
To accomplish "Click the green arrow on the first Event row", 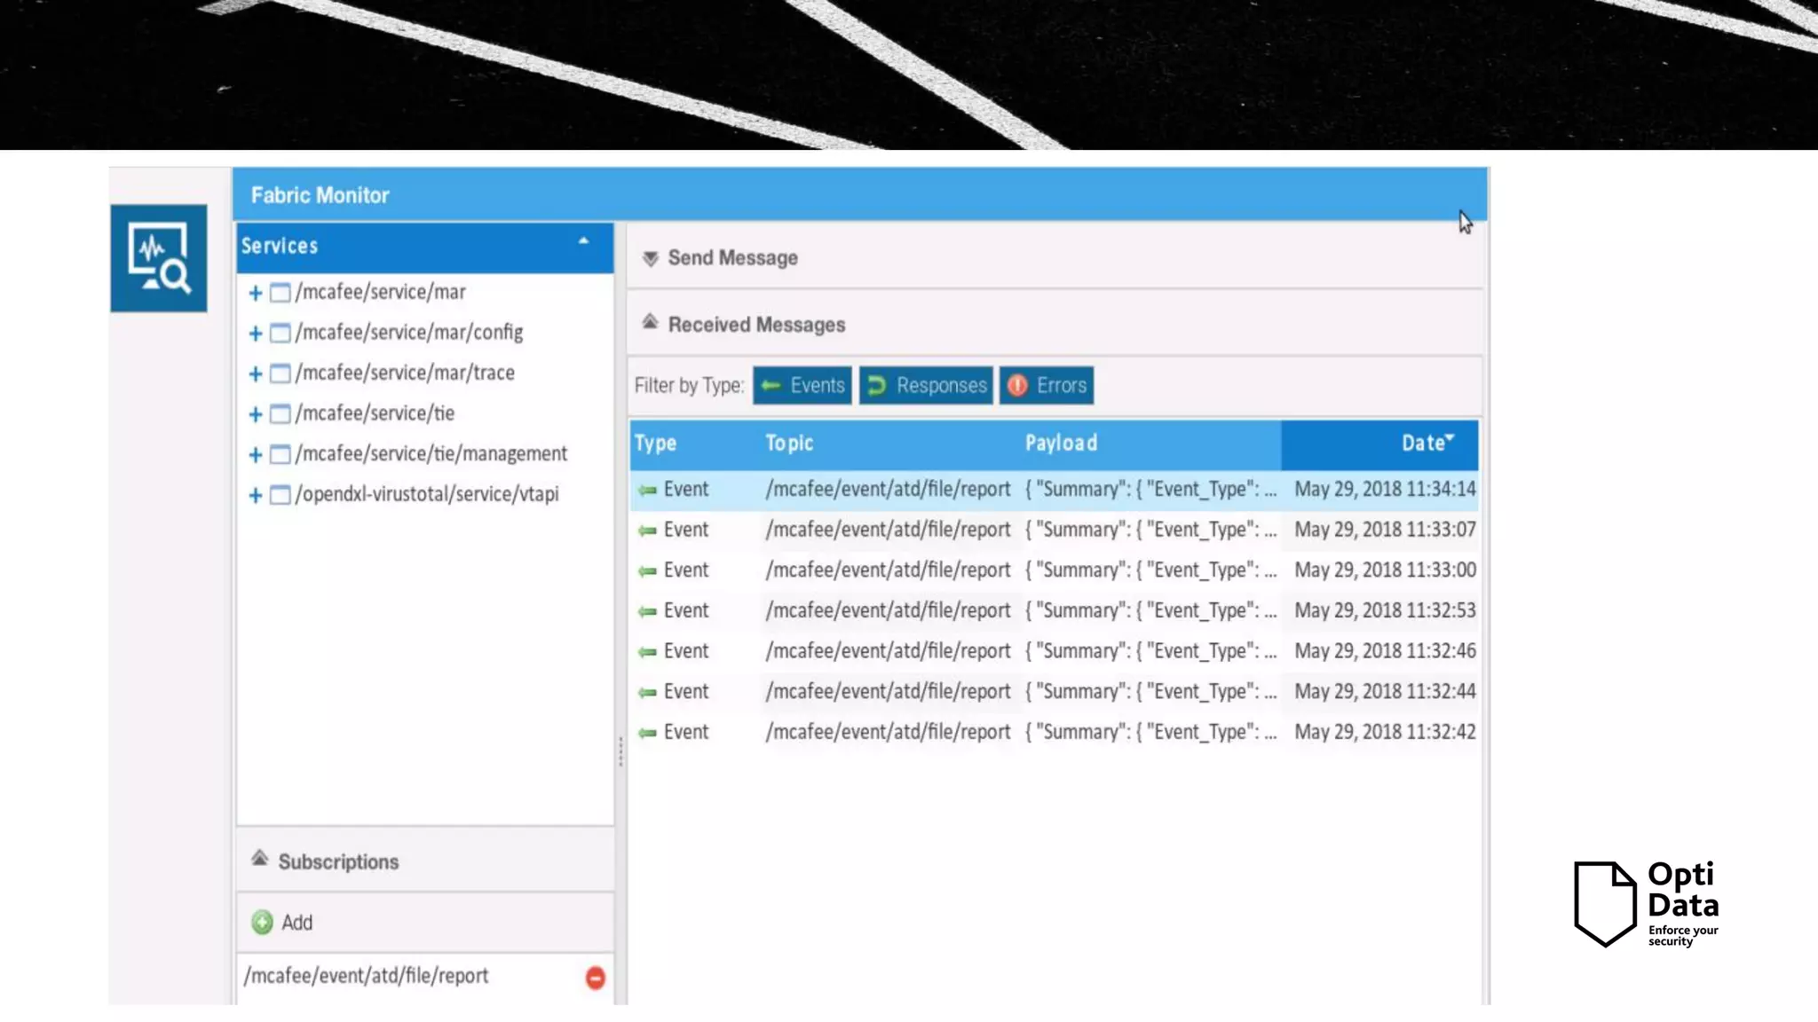I will coord(647,490).
